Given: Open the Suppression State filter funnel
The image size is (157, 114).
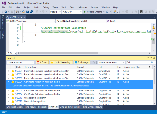Looking at the screenshot, I should 149,67.
